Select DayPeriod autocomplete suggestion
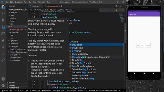The image size is (164, 92). [x=96, y=48]
